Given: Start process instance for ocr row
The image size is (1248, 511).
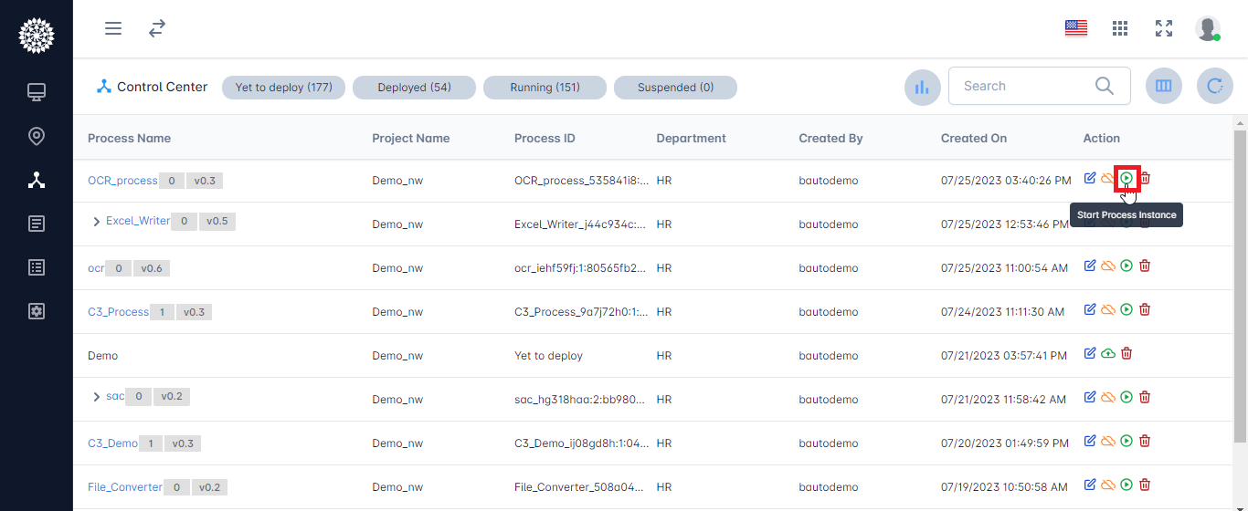Looking at the screenshot, I should click(x=1126, y=266).
